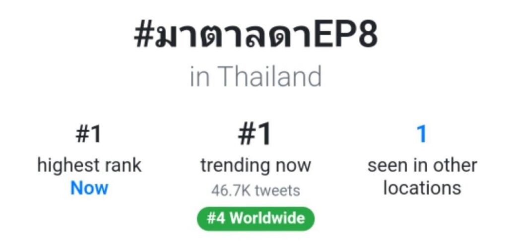Click the '46.7K tweets' count
Viewport: 508px width, 250px height.
[x=255, y=190]
